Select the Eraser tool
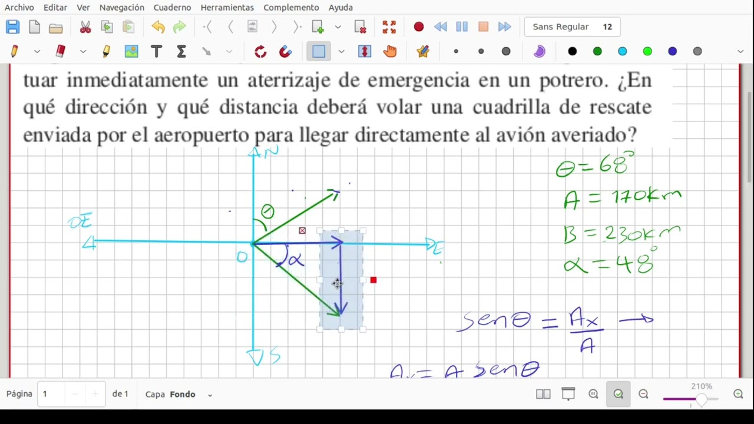754x424 pixels. coord(61,51)
